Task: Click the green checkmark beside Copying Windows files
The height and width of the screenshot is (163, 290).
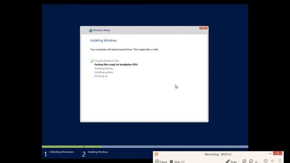Action: pos(92,61)
